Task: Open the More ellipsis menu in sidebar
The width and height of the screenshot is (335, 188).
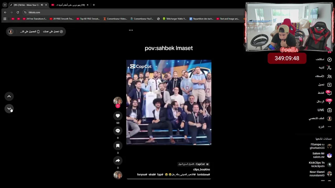Action: [x=325, y=127]
